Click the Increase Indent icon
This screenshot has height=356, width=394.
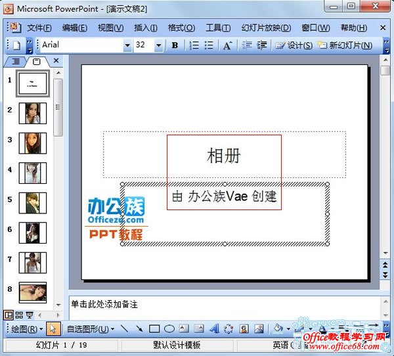(262, 45)
